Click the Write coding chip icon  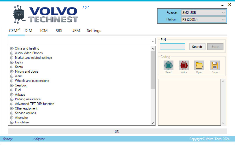tap(184, 65)
